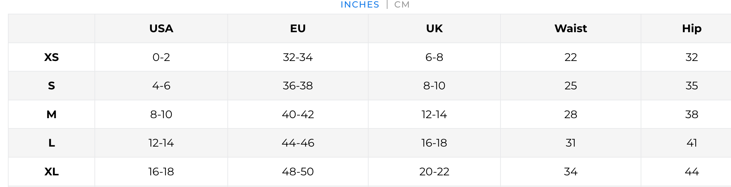Select the M size row label
The width and height of the screenshot is (731, 187).
[x=52, y=114]
